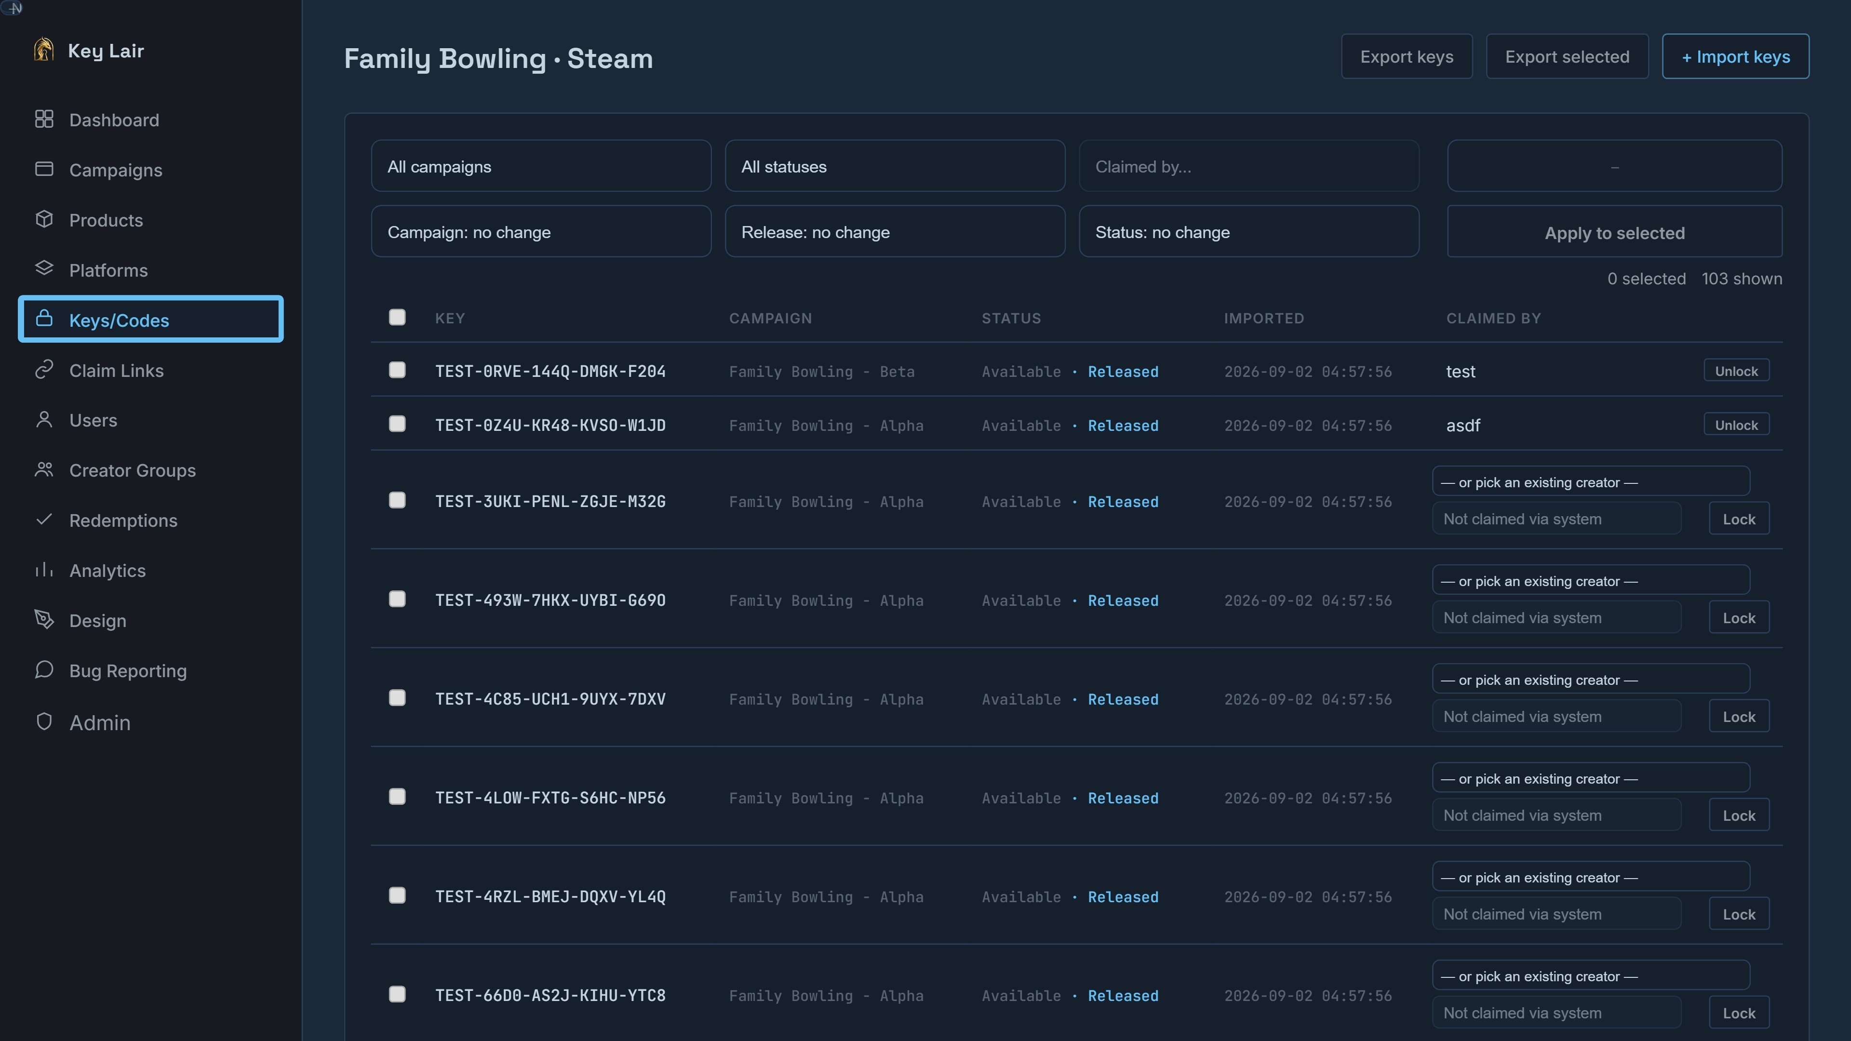
Task: Open the Admin section
Action: click(151, 722)
